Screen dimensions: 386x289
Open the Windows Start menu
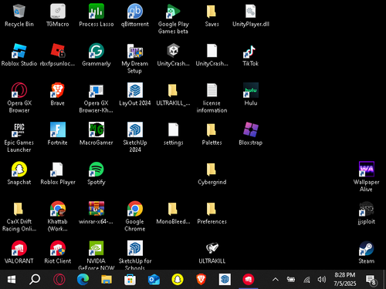point(12,280)
